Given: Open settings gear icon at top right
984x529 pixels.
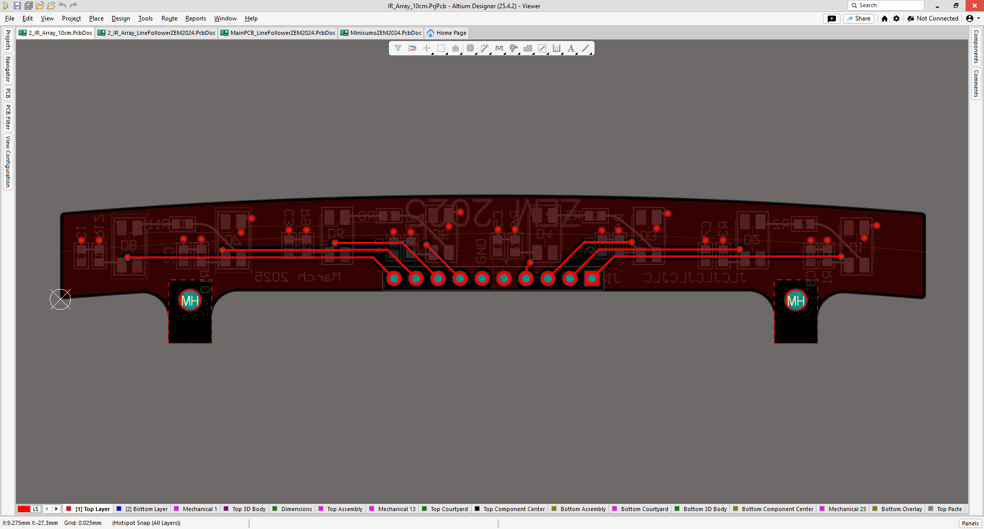Looking at the screenshot, I should click(x=896, y=18).
